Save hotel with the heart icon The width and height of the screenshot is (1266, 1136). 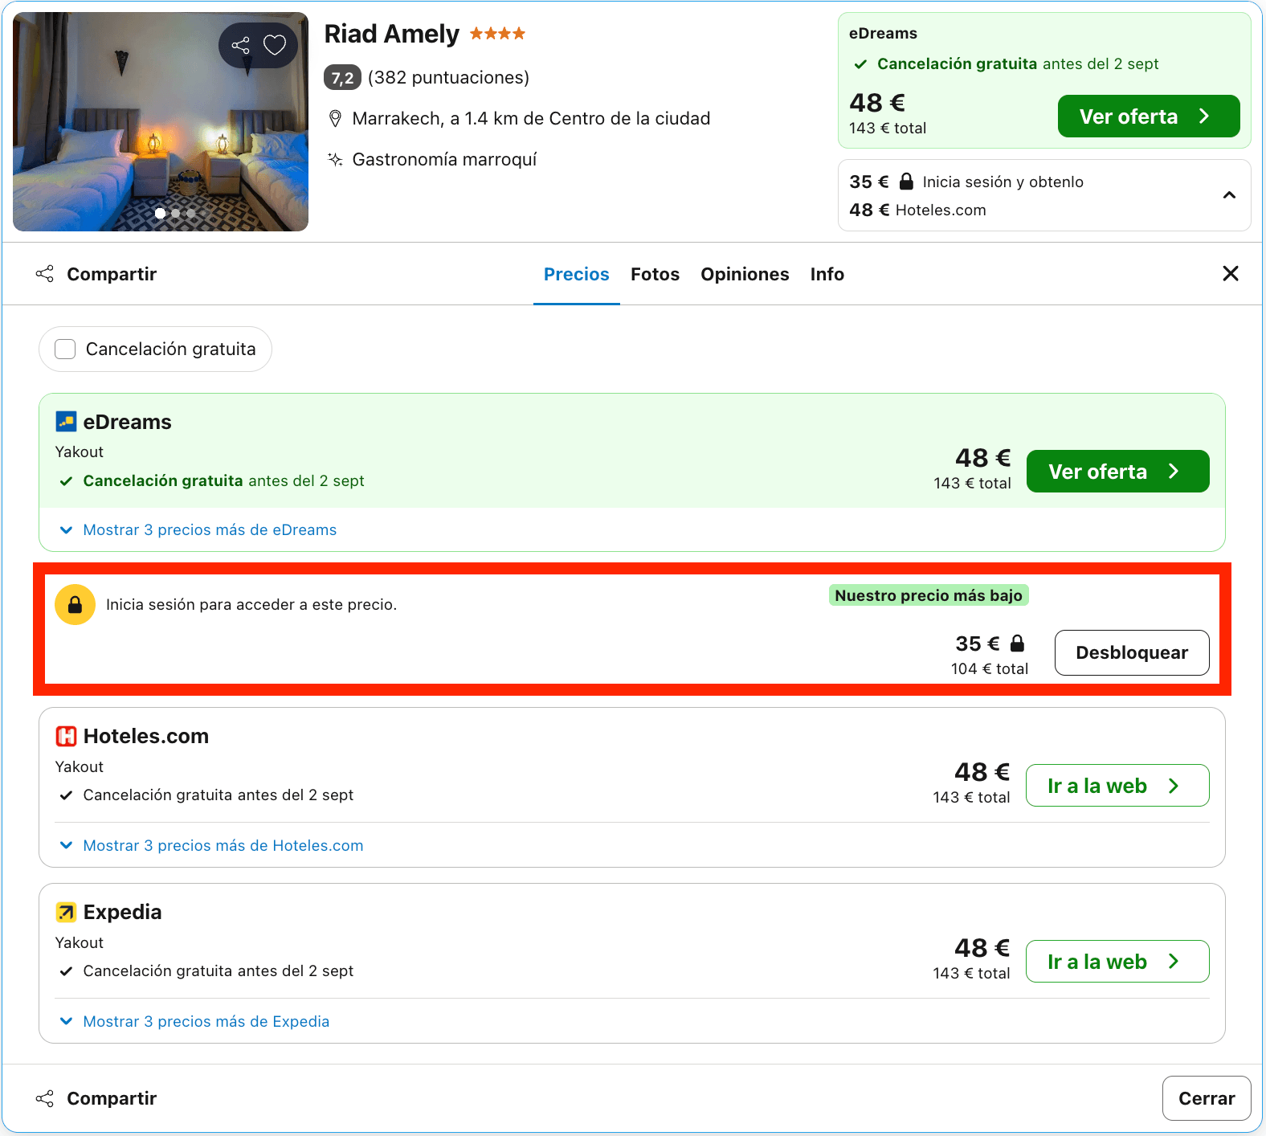click(x=275, y=45)
